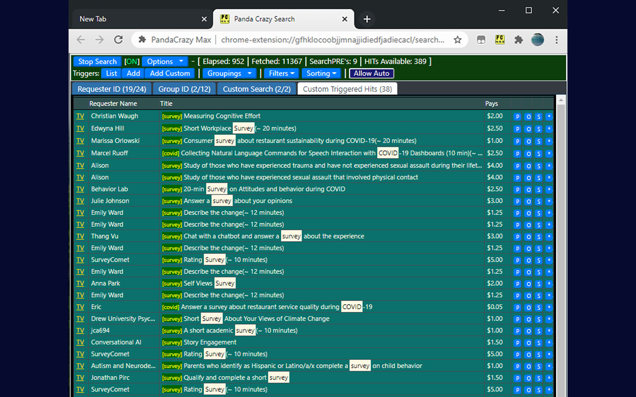Click the Add Custom trigger button
Viewport: 636px width, 397px height.
pyautogui.click(x=170, y=73)
